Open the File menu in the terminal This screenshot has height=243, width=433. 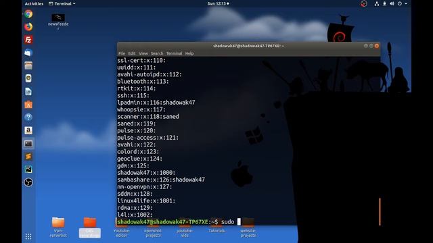coord(122,53)
